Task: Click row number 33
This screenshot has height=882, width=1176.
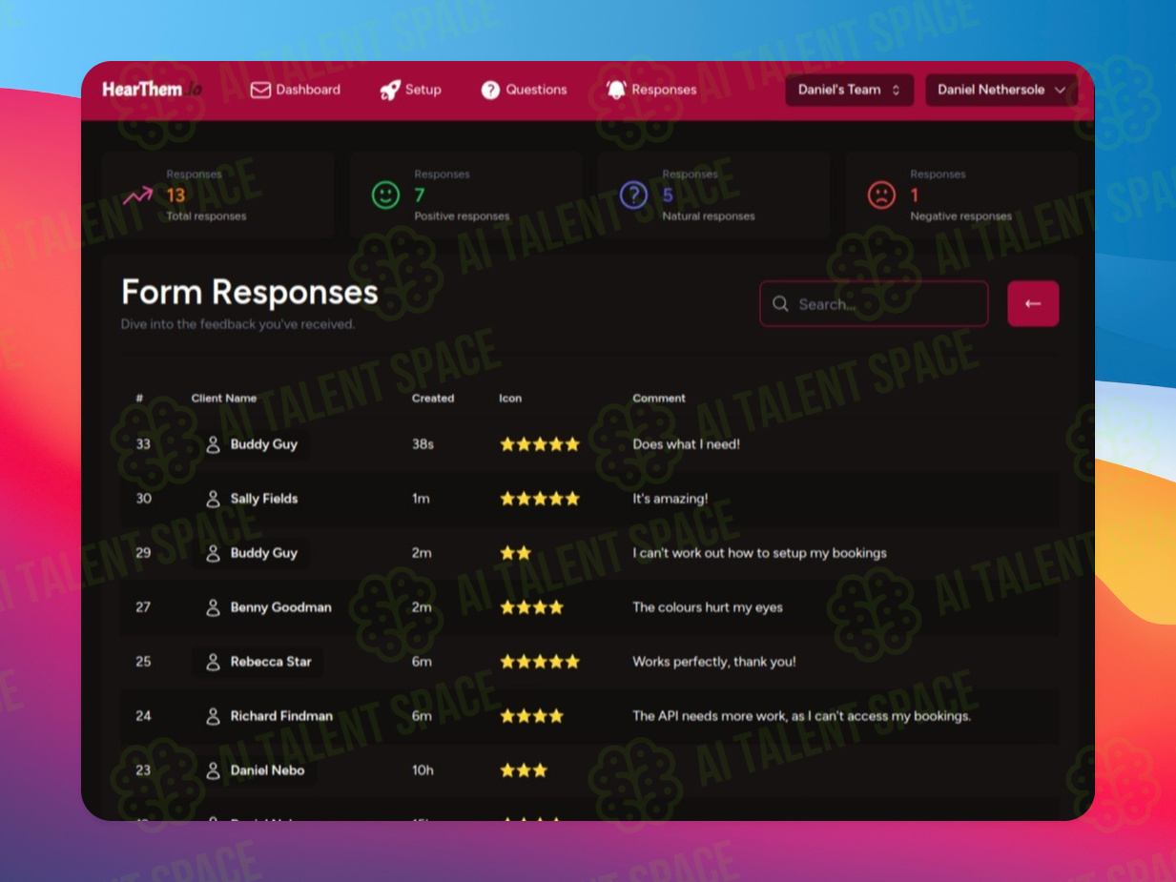Action: [x=143, y=444]
